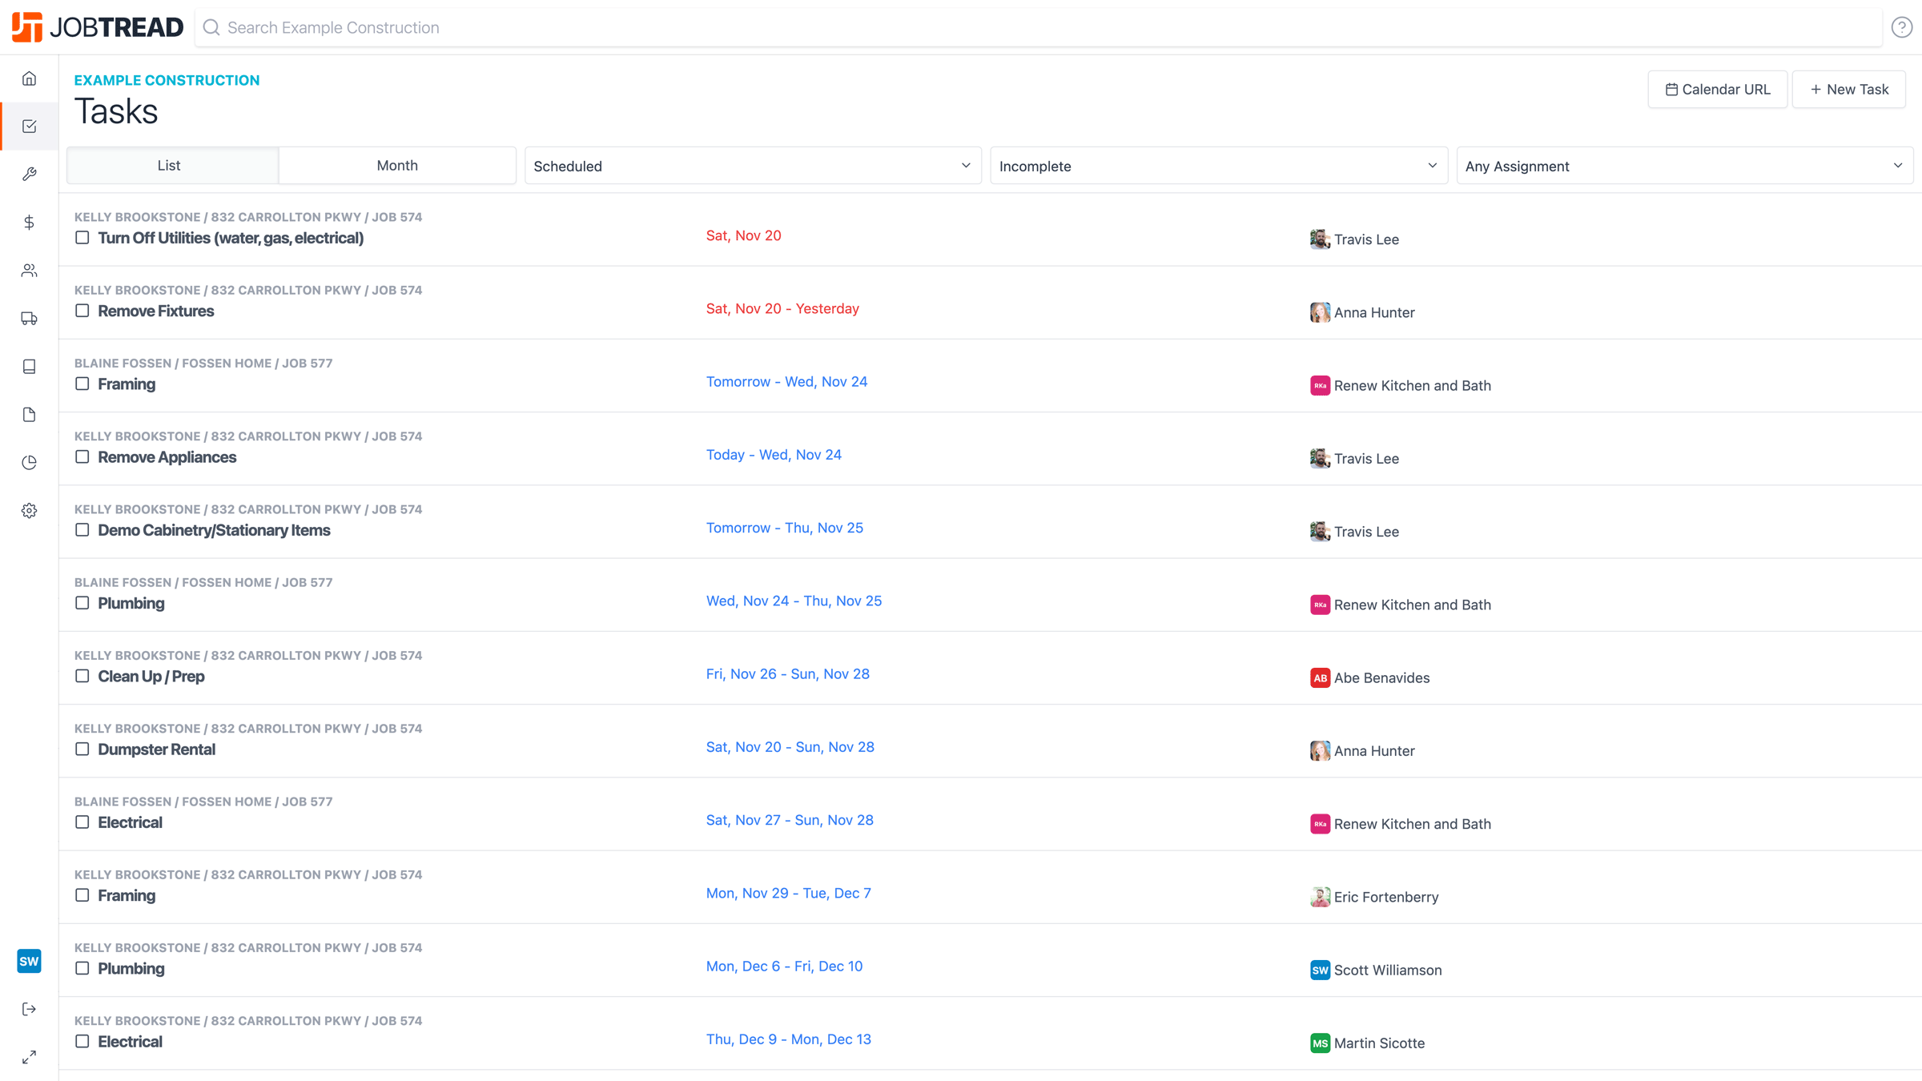Select the List view tab

click(169, 165)
